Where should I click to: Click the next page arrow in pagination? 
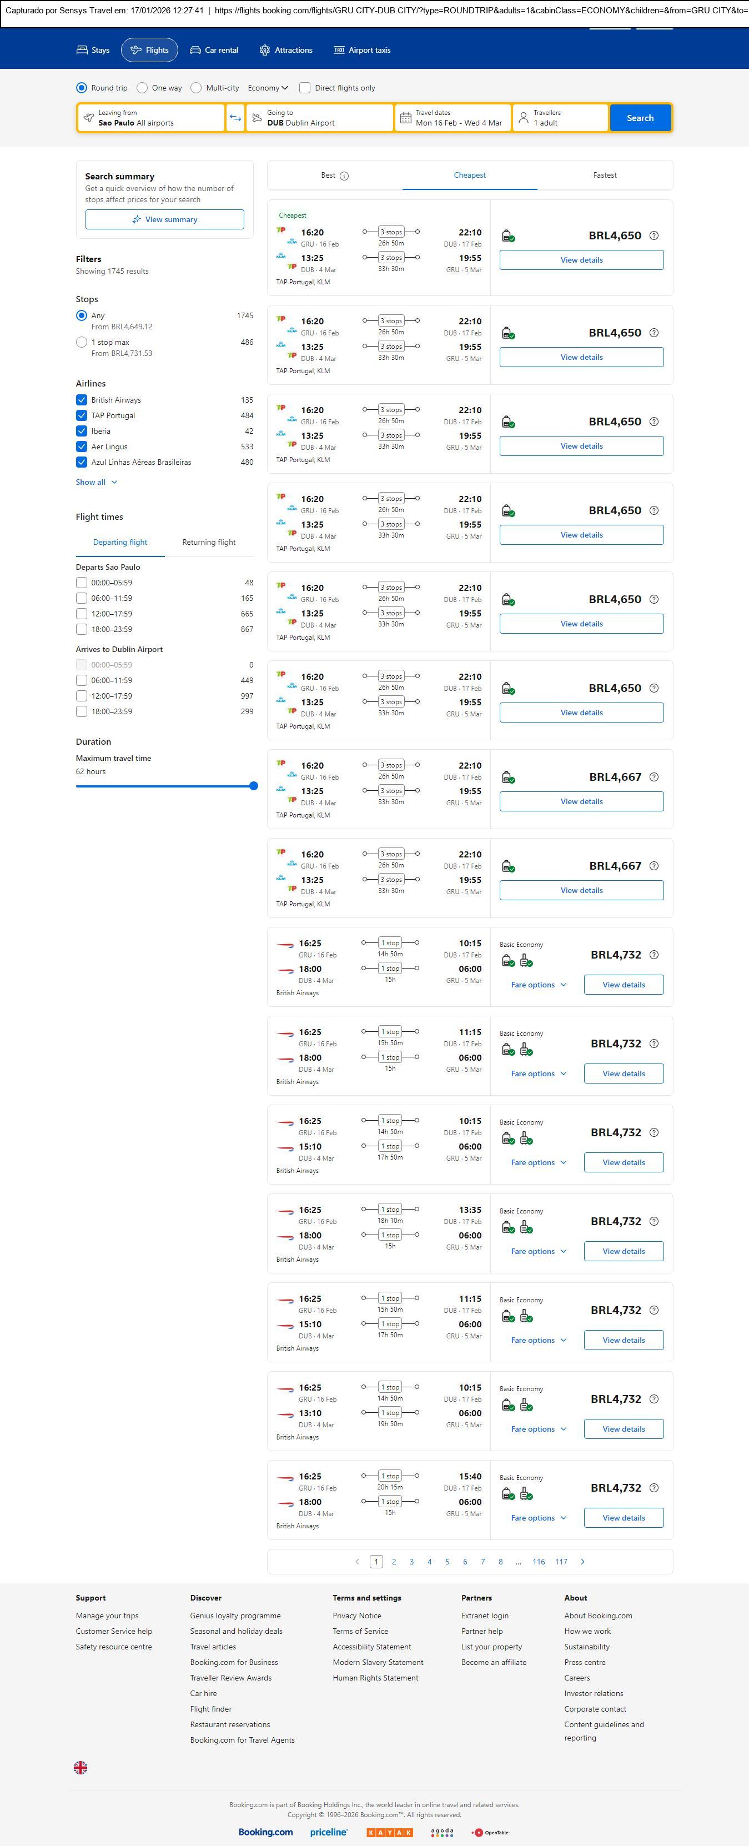coord(582,1562)
